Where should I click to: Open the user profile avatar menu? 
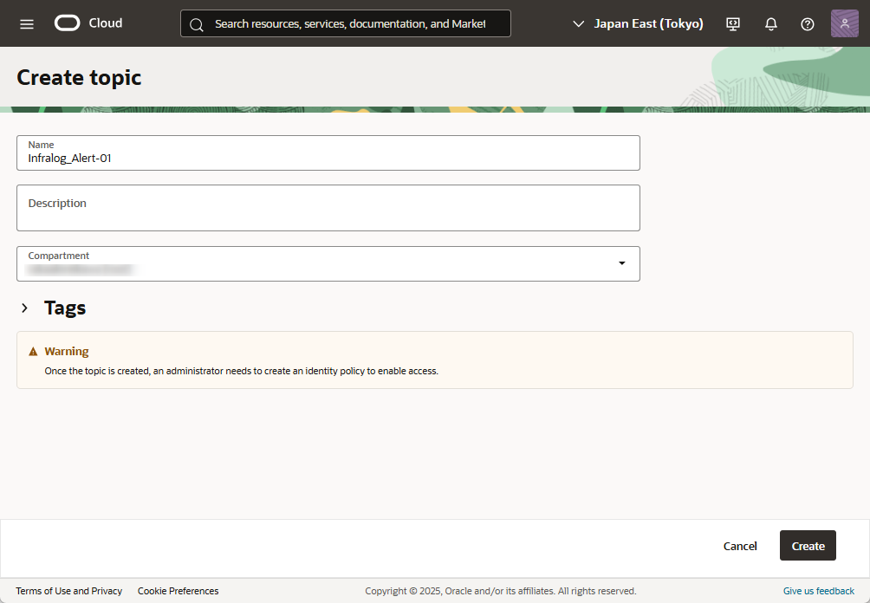[x=844, y=23]
